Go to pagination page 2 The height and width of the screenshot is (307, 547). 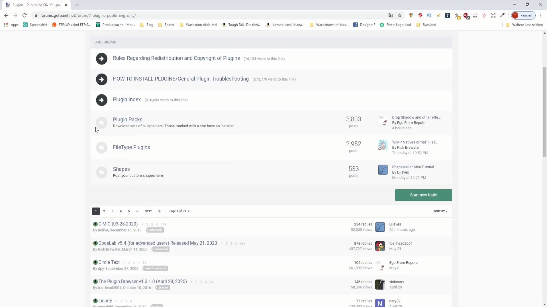104,211
